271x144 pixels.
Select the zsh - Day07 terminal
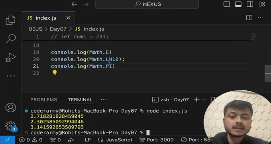click(171, 100)
